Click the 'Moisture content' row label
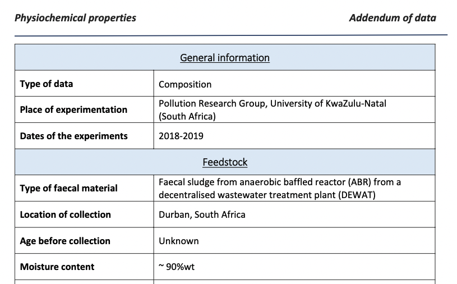This screenshot has width=457, height=284. point(57,267)
